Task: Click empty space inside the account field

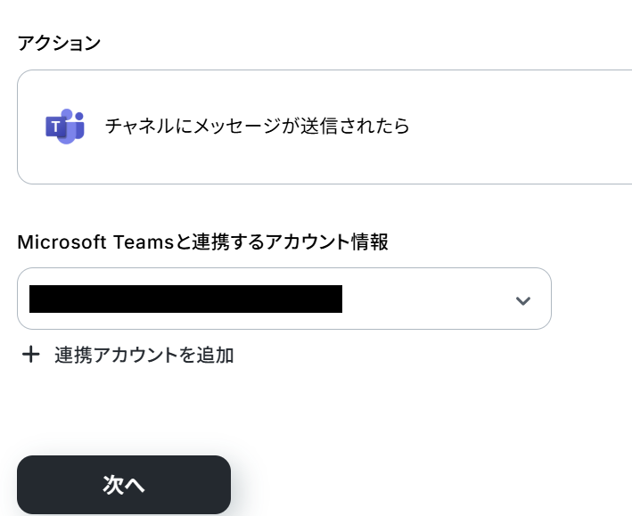Action: click(x=427, y=299)
